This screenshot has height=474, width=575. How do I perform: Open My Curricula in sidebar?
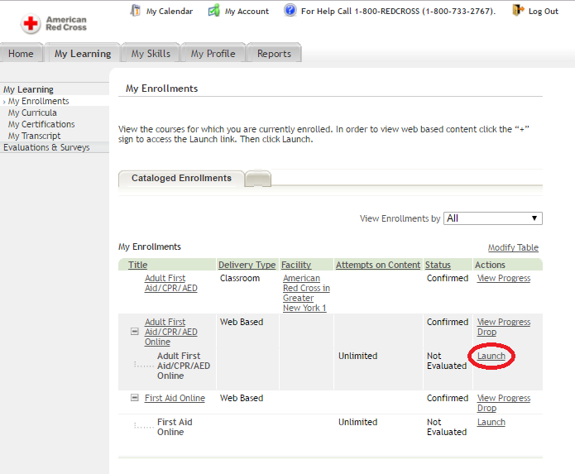tap(32, 113)
